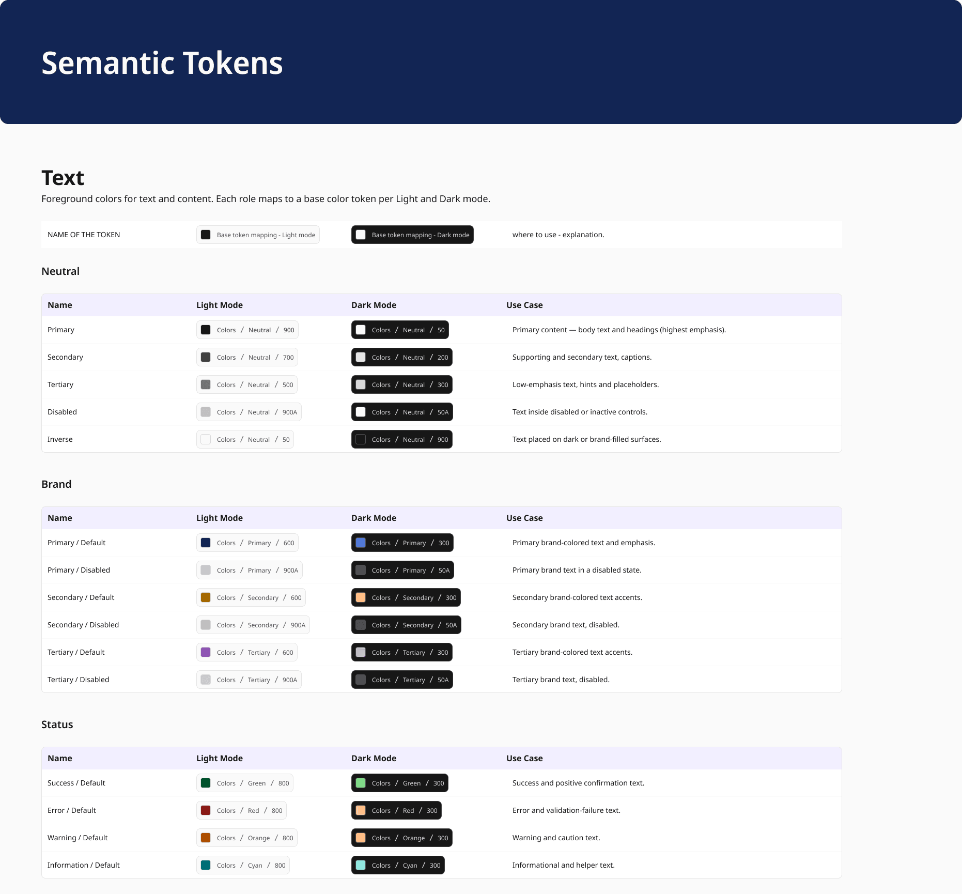Pick the Orange 300 dark mode swatch

click(361, 838)
